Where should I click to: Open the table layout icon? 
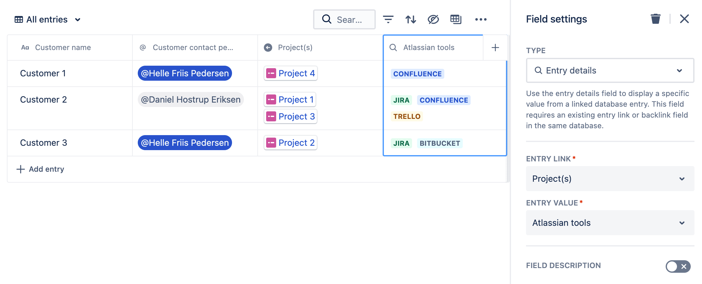(x=456, y=19)
